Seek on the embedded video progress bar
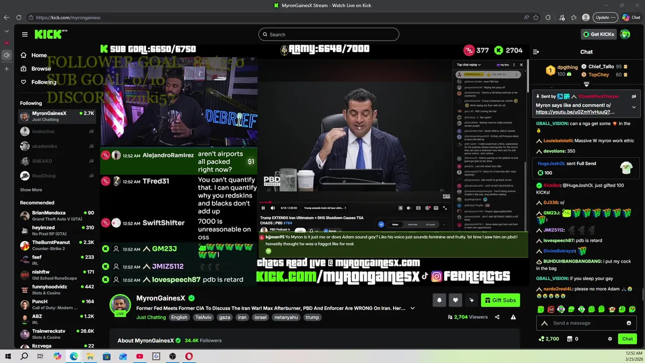 pyautogui.click(x=354, y=202)
